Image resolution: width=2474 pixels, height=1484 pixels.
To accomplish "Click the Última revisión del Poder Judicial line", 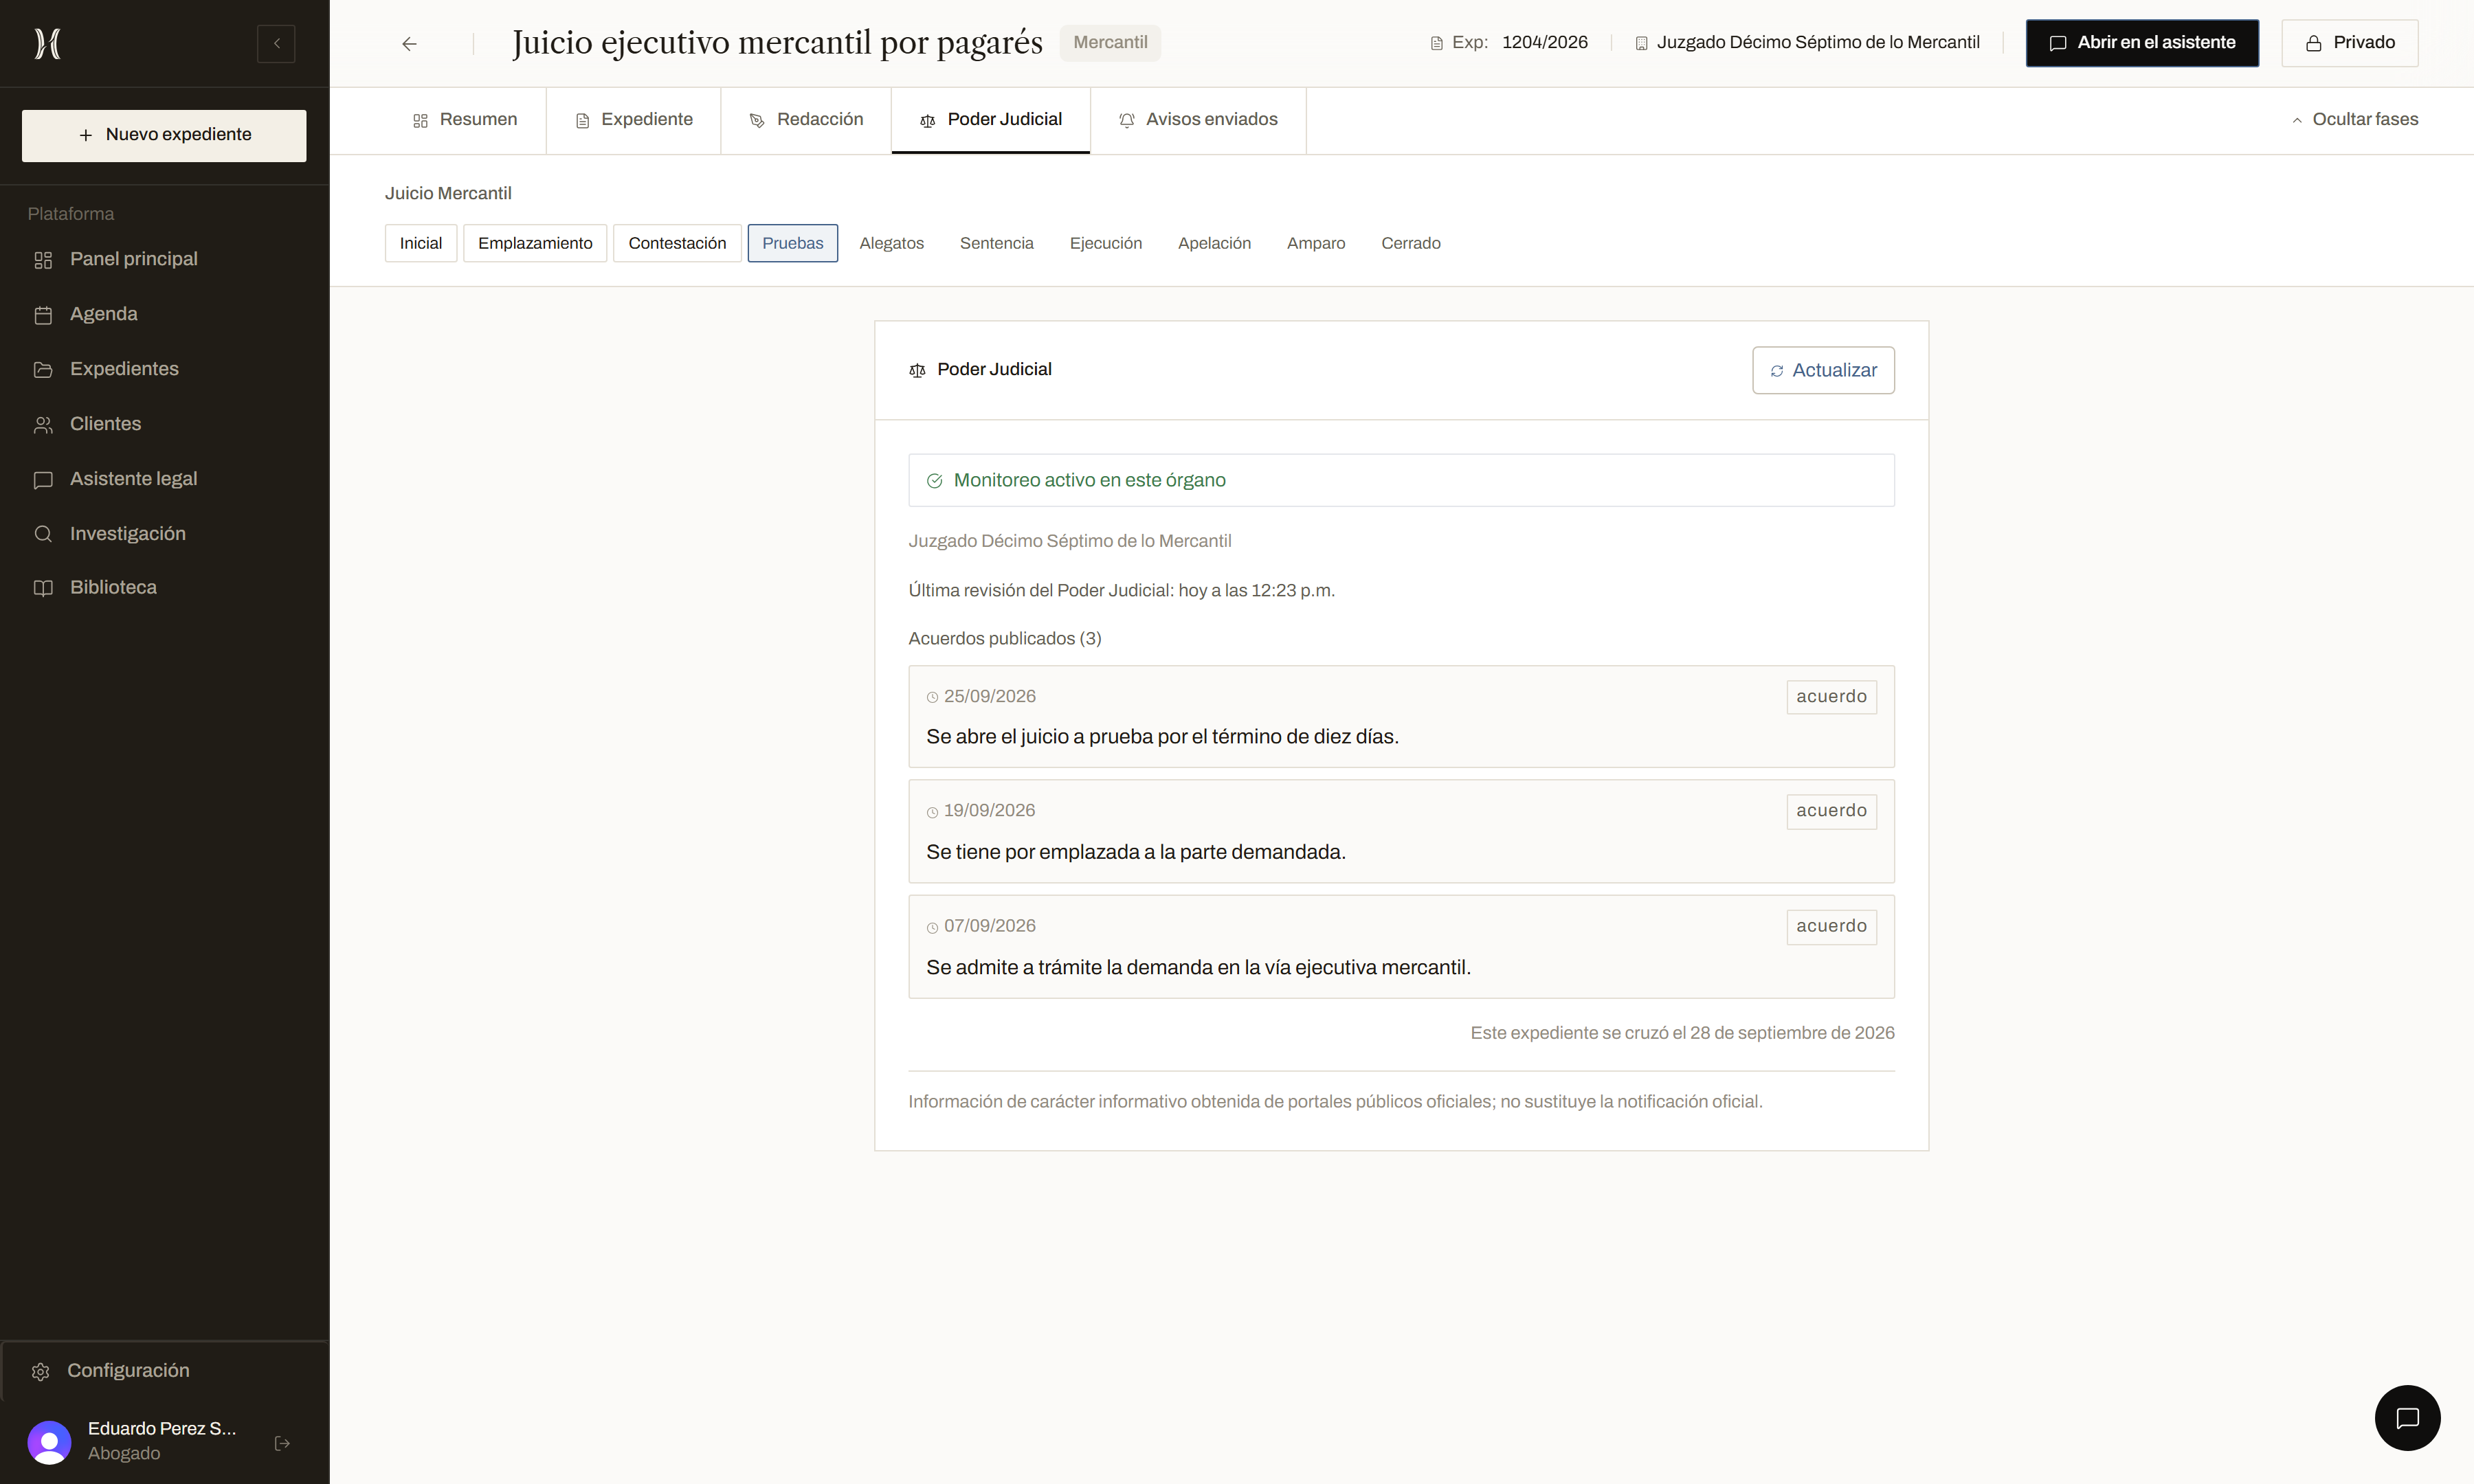I will pyautogui.click(x=1121, y=591).
